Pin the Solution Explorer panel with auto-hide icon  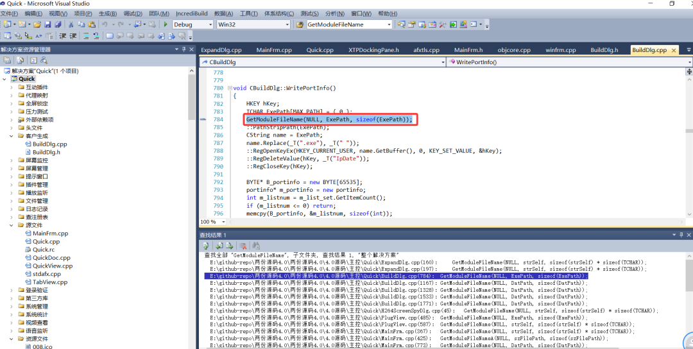(184, 49)
